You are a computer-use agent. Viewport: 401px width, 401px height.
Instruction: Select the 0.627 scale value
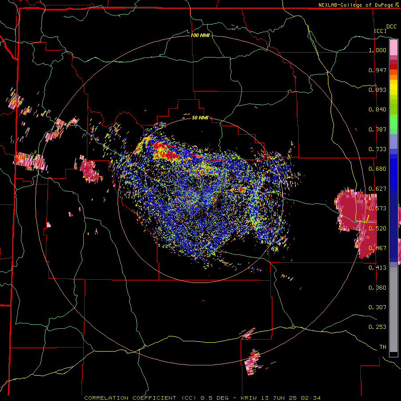pos(377,189)
